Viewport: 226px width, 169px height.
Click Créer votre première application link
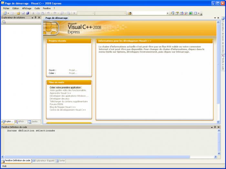[65, 88]
